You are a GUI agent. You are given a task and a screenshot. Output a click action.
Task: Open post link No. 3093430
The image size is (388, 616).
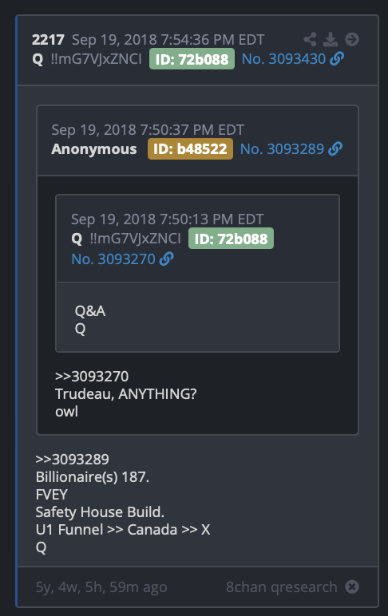click(x=283, y=59)
